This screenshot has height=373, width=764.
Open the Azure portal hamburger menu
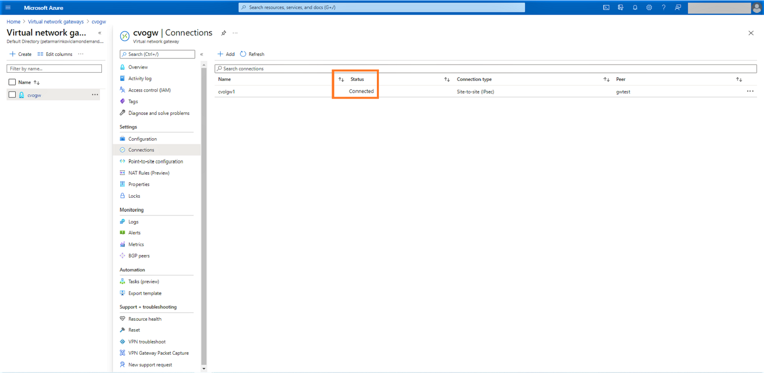tap(8, 8)
